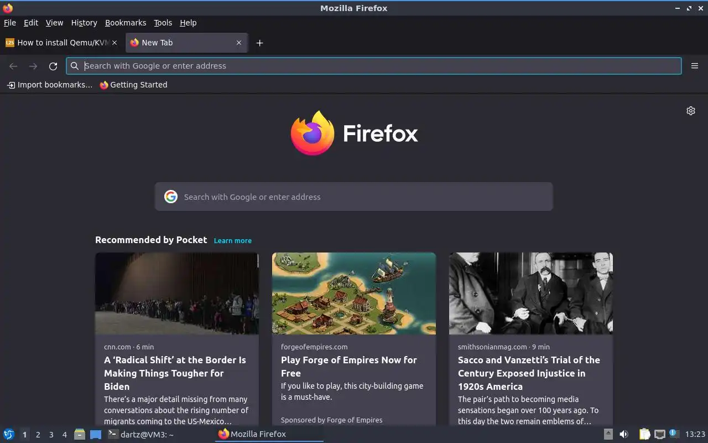Open the Bookmarks menu

[126, 23]
